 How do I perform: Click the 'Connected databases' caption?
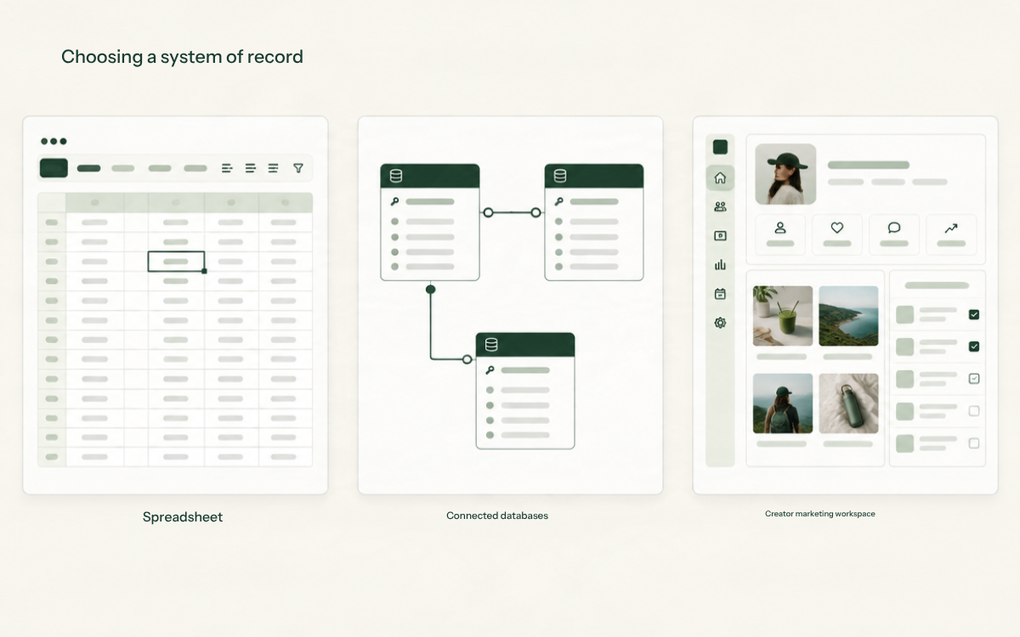point(497,516)
